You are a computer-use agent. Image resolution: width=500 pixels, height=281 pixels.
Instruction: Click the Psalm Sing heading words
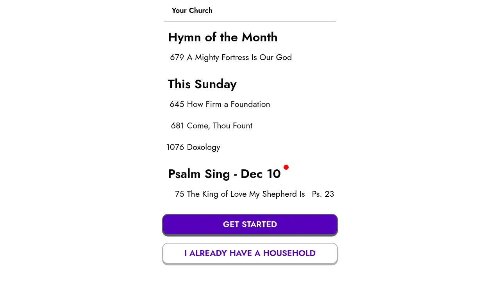[x=199, y=174]
